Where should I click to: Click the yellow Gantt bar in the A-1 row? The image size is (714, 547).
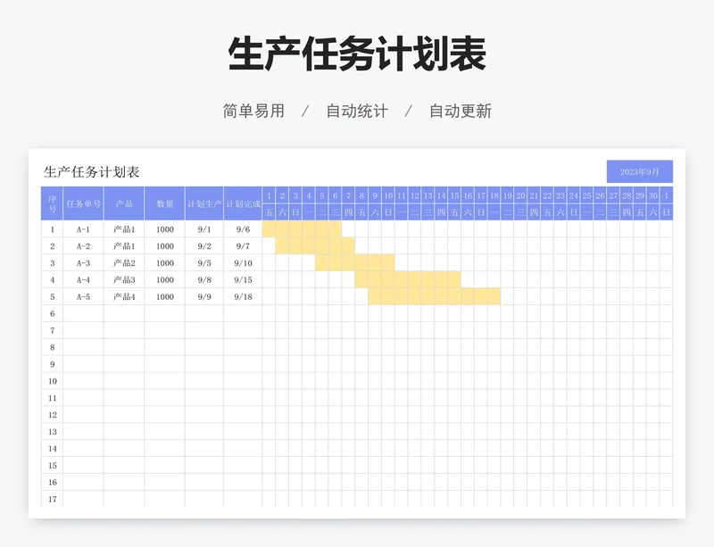tap(302, 229)
